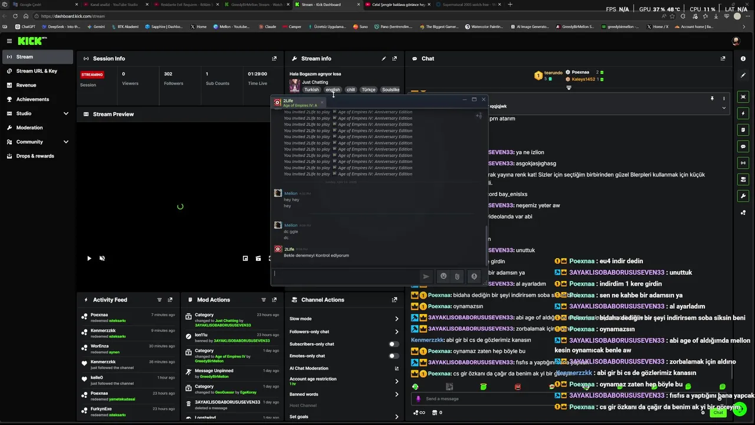
Task: Filter the Mod Actions list
Action: coord(264,300)
